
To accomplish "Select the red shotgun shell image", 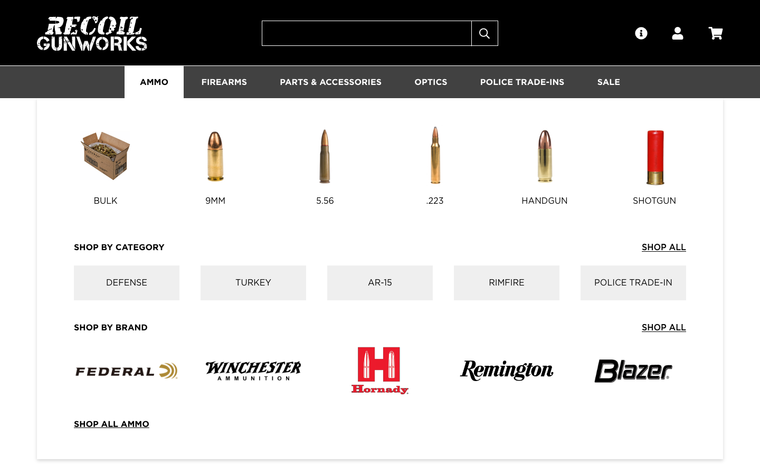I will pyautogui.click(x=655, y=157).
